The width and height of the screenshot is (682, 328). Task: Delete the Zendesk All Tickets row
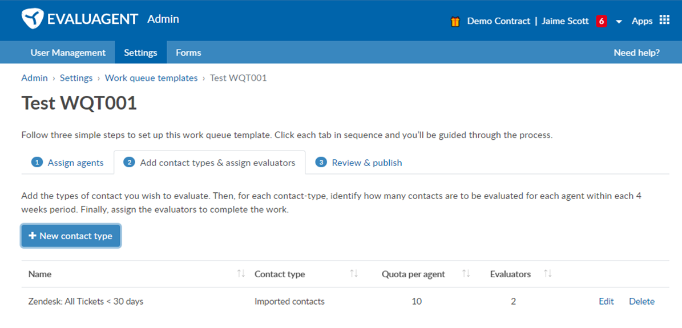click(x=641, y=301)
